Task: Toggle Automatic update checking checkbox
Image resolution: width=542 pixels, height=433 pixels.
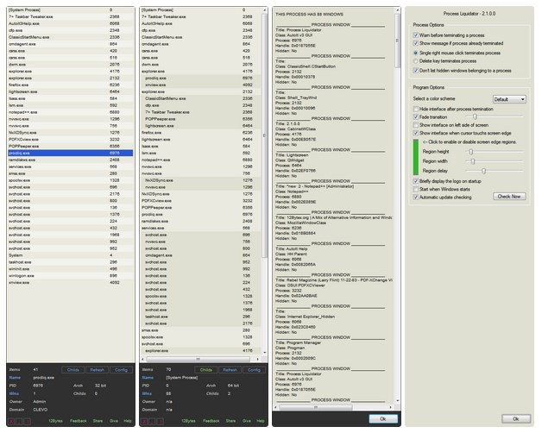Action: coord(416,198)
